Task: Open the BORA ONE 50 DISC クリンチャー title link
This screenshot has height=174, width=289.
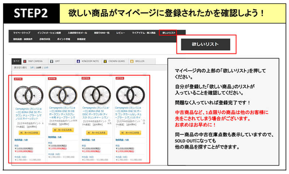Action: (96, 113)
